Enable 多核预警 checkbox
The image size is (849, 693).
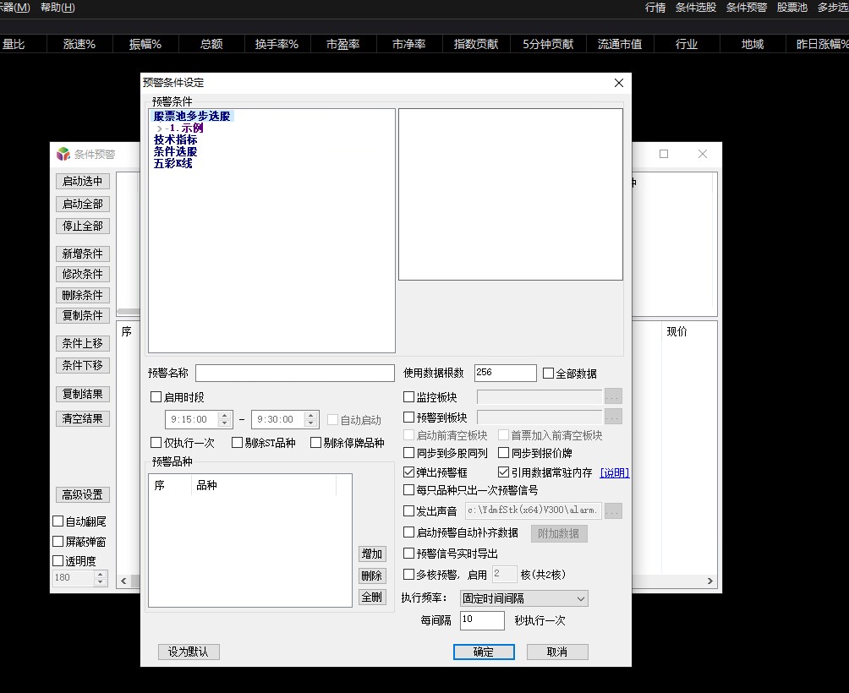(408, 574)
